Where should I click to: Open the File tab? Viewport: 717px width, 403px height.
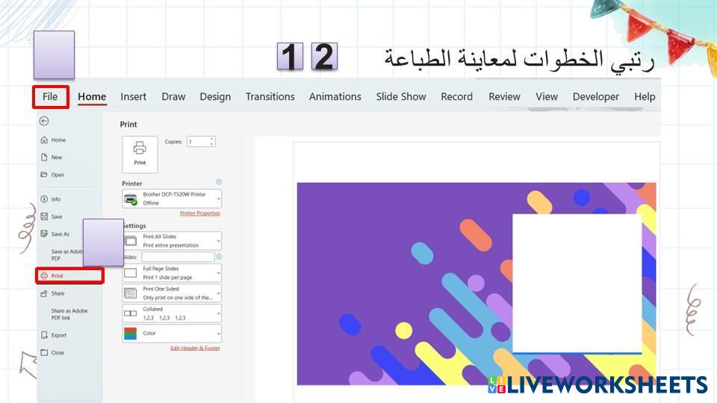(50, 96)
